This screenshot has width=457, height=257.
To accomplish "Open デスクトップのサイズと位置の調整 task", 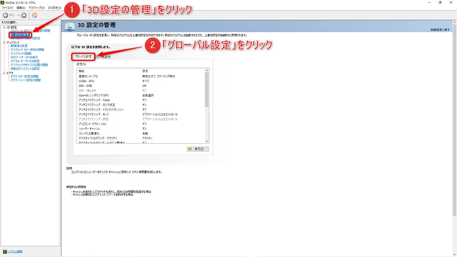I will (29, 65).
